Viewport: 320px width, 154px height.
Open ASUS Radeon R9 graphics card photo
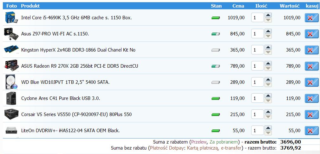tap(11, 65)
